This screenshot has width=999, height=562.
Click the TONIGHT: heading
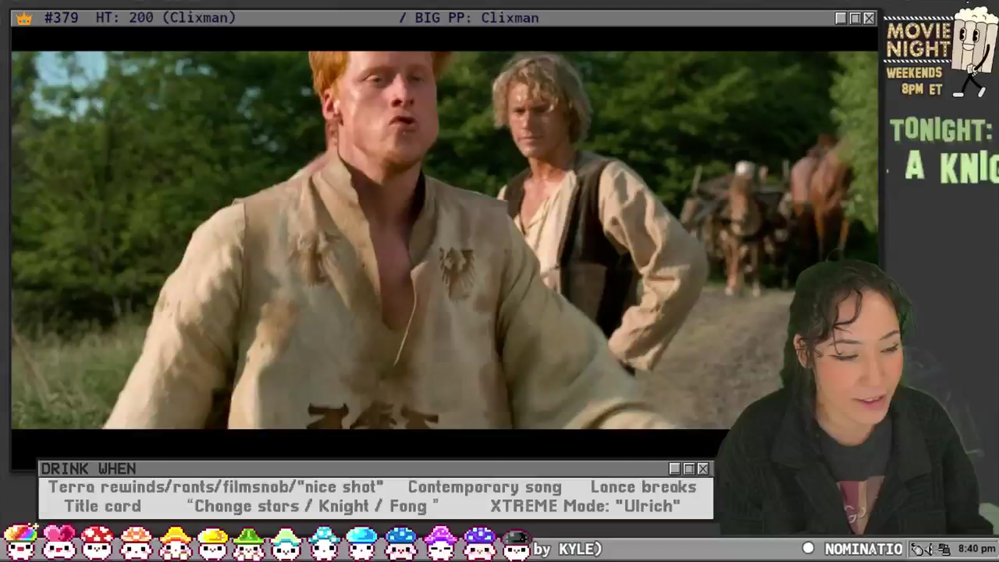pos(941,130)
